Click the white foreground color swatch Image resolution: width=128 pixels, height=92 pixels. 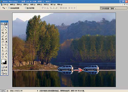point(3,61)
